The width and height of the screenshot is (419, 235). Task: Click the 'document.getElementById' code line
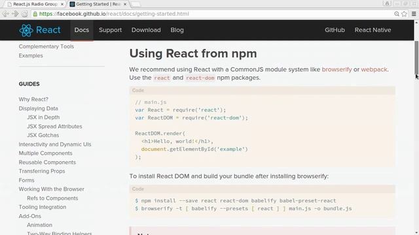[194, 149]
